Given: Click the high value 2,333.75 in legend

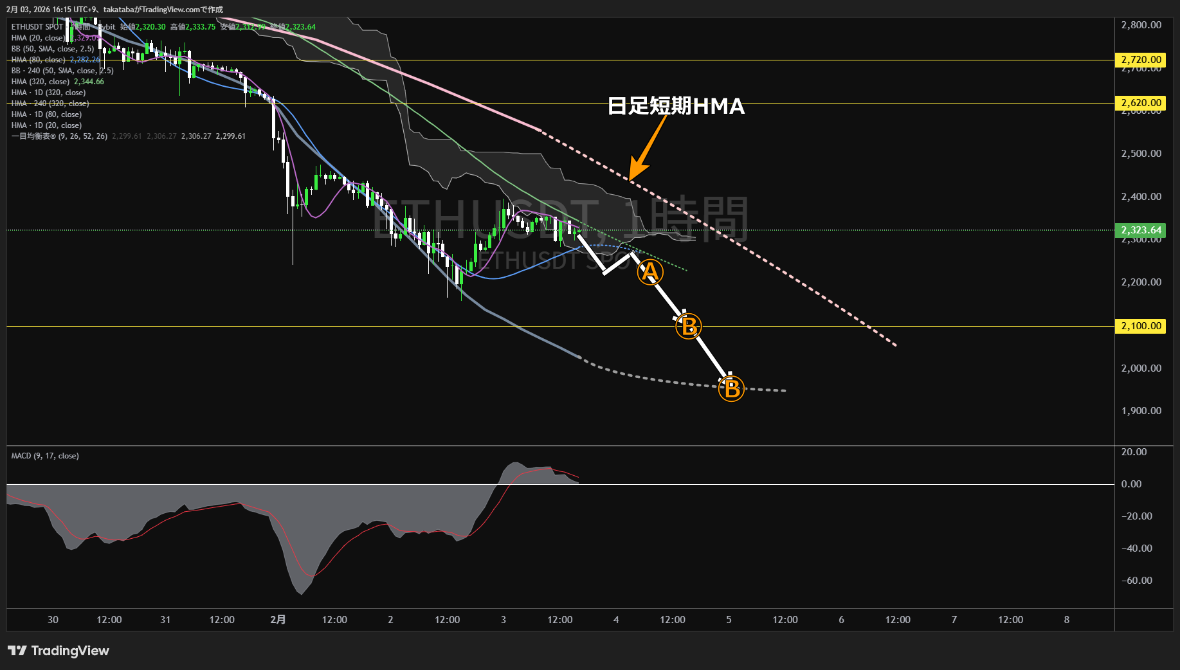Looking at the screenshot, I should tap(201, 27).
